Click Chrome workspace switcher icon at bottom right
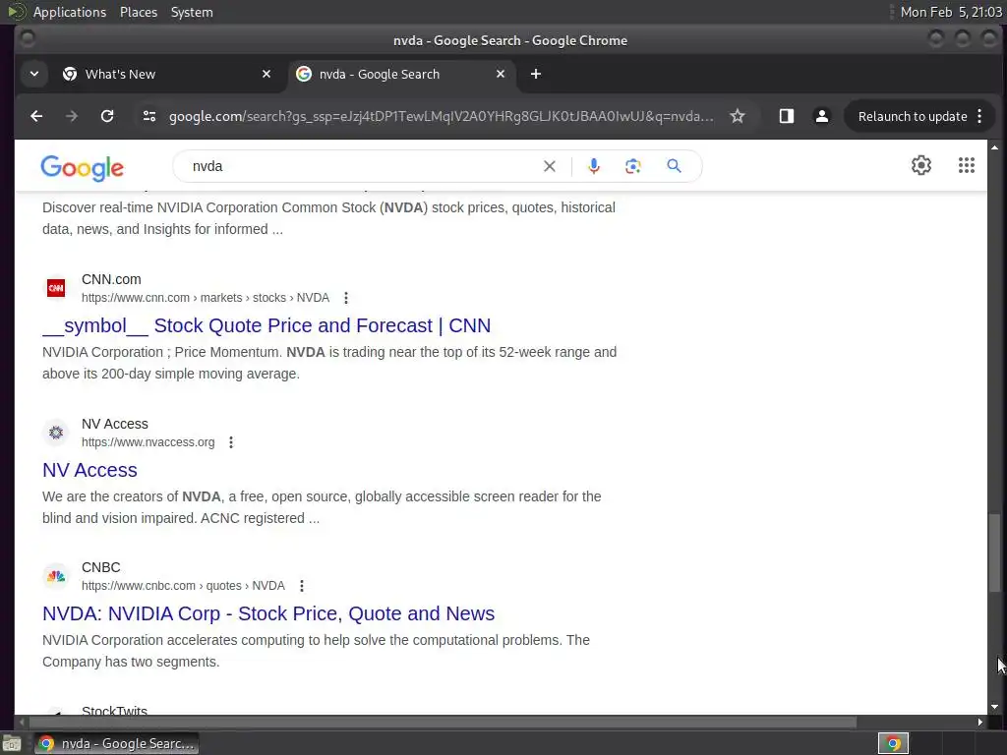 pyautogui.click(x=893, y=743)
